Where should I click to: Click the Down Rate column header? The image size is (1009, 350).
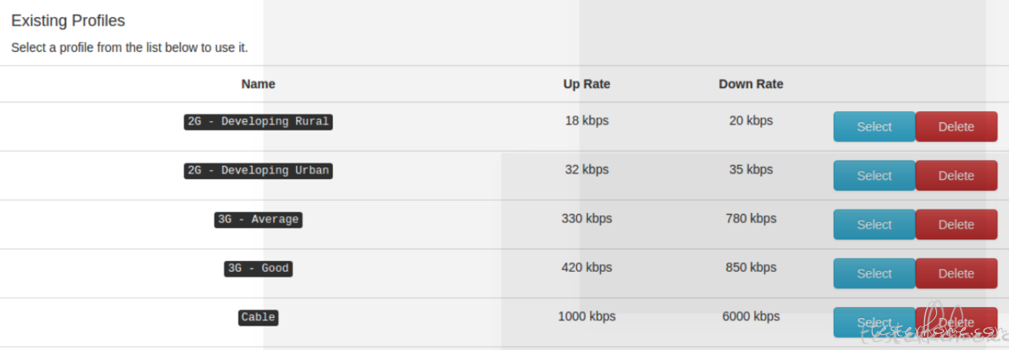tap(750, 84)
